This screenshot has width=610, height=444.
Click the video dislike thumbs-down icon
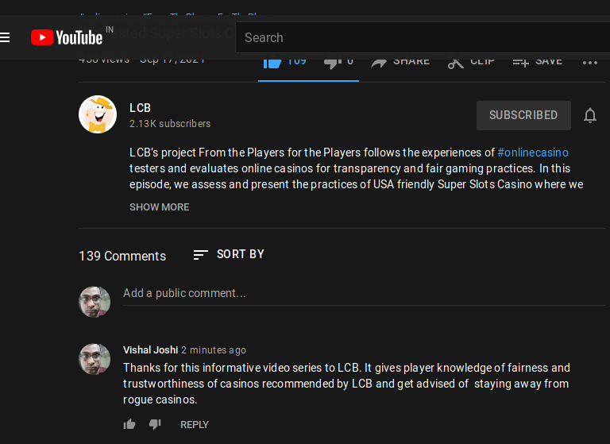(333, 64)
